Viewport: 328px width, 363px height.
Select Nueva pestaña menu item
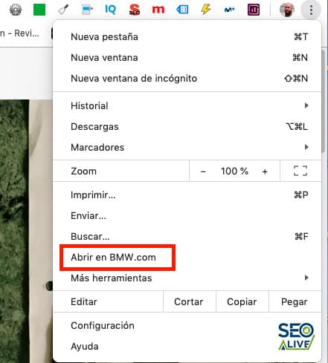tap(187, 37)
